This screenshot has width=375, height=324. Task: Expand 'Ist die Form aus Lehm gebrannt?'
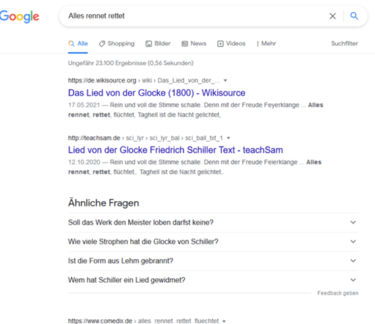213,261
